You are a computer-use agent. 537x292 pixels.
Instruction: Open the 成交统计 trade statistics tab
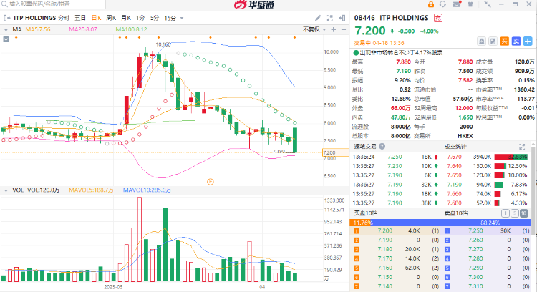tap(455, 147)
